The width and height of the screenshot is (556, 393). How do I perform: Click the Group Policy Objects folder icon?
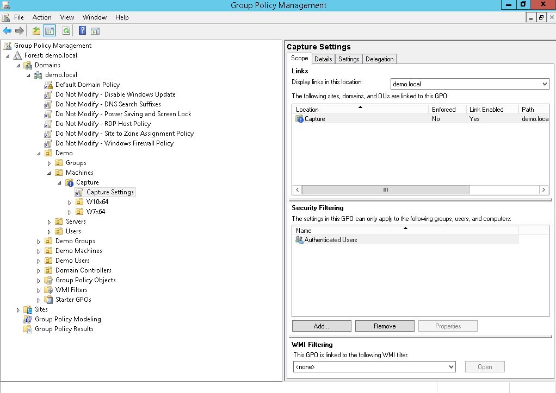coord(48,280)
